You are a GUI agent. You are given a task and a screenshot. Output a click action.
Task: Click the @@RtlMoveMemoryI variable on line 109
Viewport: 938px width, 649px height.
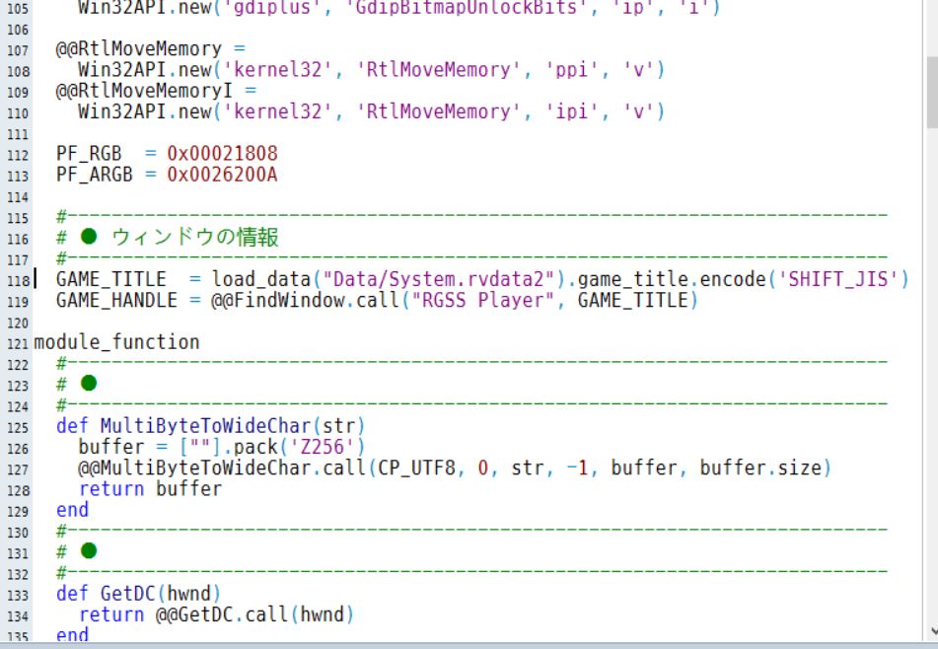tap(144, 91)
